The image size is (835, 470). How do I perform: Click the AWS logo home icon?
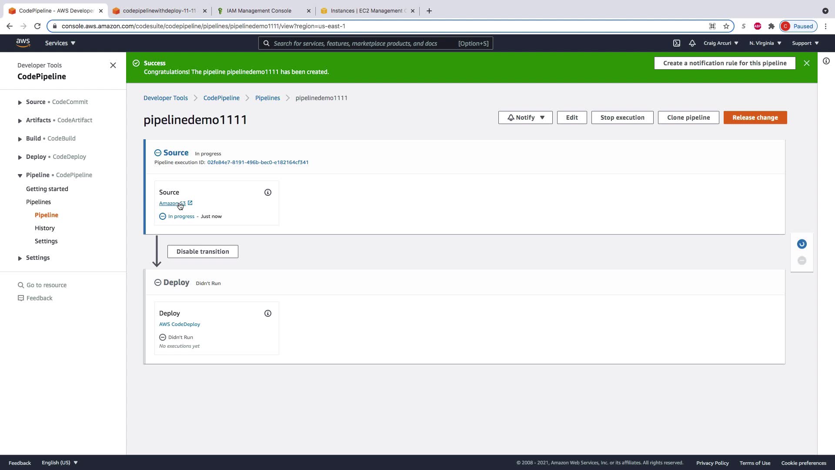coord(23,43)
